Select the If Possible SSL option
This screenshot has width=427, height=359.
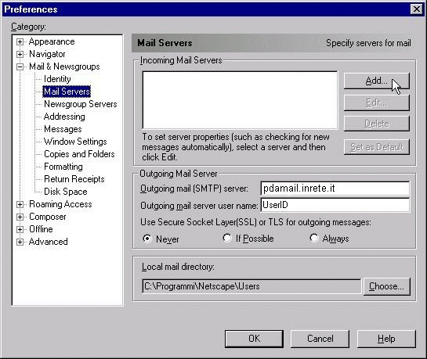[x=227, y=238]
